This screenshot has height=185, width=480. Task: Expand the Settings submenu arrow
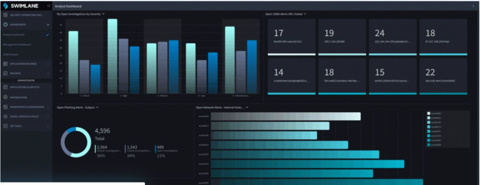[x=48, y=126]
